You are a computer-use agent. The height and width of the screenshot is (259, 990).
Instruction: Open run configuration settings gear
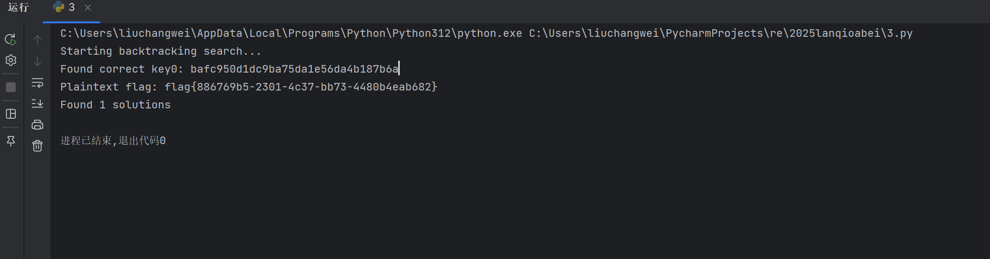pyautogui.click(x=11, y=60)
